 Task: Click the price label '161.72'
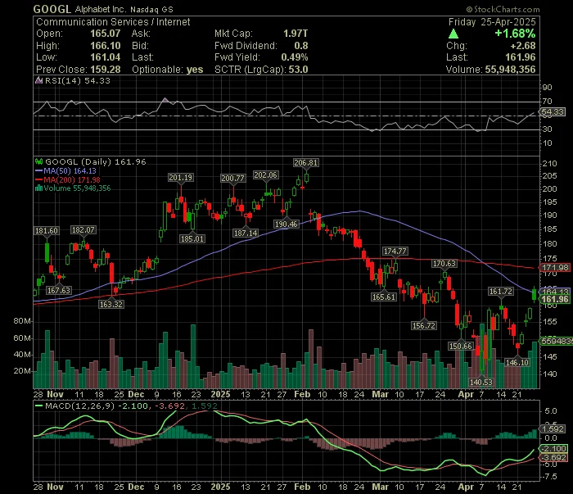(x=501, y=292)
